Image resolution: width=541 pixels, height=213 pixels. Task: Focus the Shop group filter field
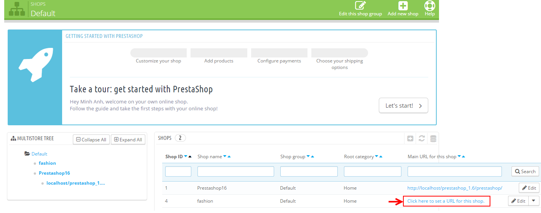[x=309, y=171]
